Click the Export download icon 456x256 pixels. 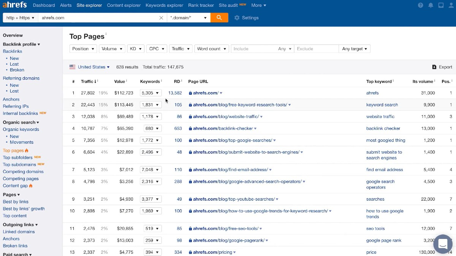coord(434,67)
